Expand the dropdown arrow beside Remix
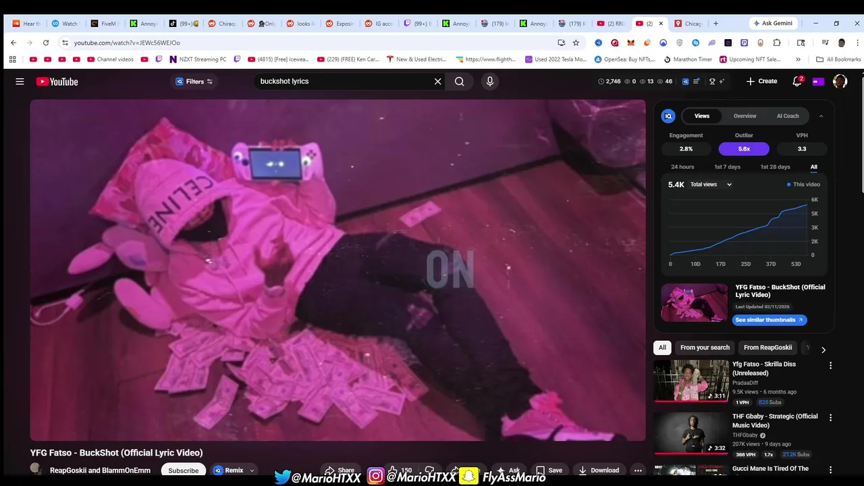Image resolution: width=864 pixels, height=486 pixels. [252, 470]
